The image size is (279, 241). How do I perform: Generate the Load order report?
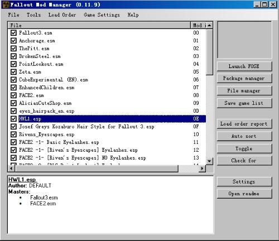244,124
